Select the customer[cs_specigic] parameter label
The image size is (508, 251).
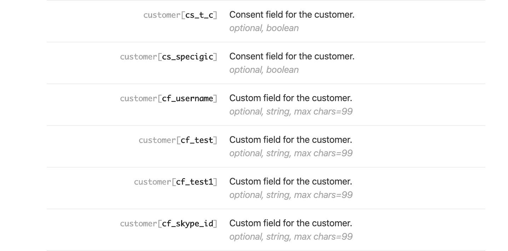pyautogui.click(x=169, y=57)
